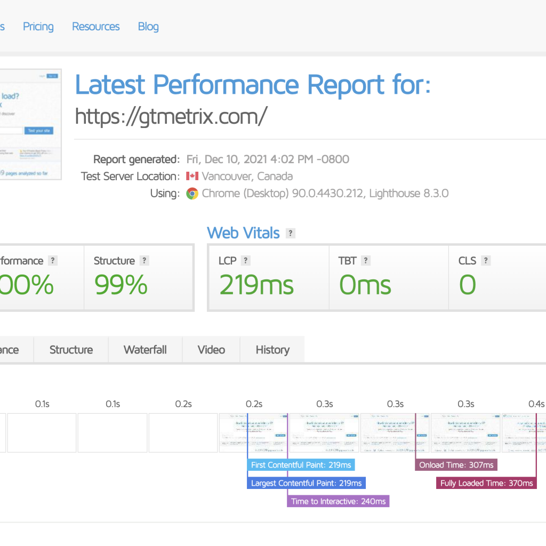Click the 99% Structure score
This screenshot has height=546, width=546.
click(121, 285)
